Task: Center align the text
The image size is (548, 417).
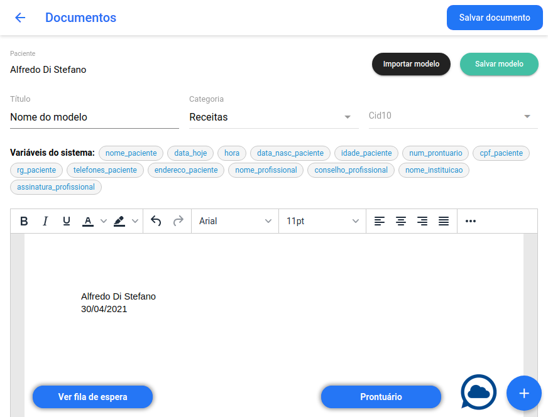Action: 401,221
